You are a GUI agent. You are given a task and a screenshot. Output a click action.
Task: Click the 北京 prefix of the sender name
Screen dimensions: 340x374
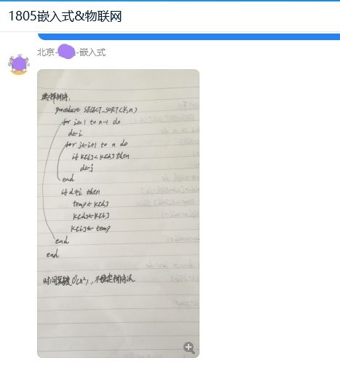[x=46, y=52]
